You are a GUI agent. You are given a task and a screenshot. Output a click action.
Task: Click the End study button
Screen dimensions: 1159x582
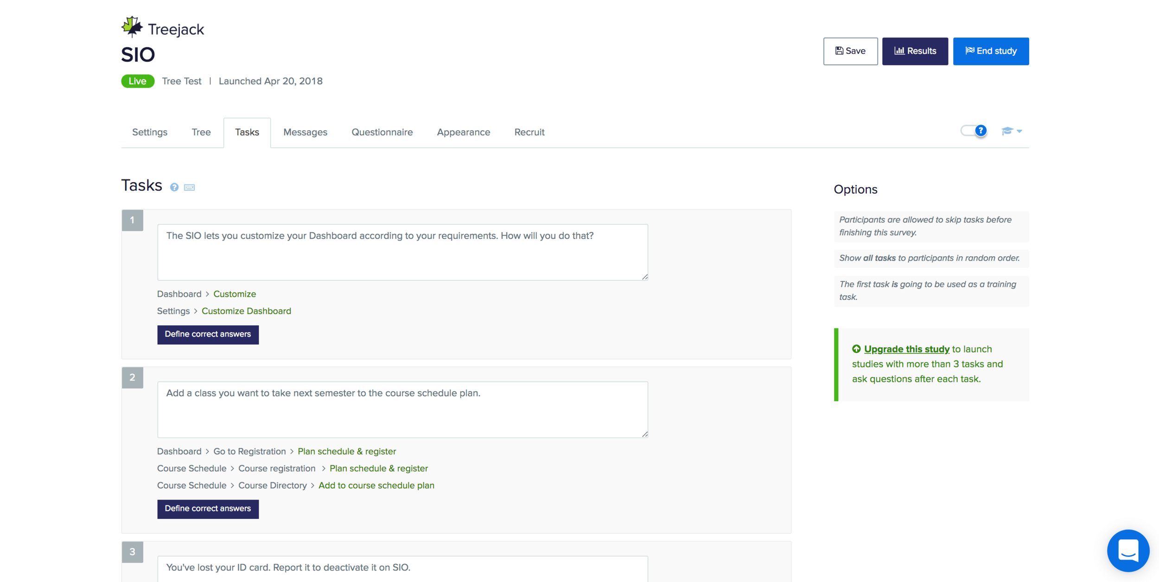(x=991, y=51)
